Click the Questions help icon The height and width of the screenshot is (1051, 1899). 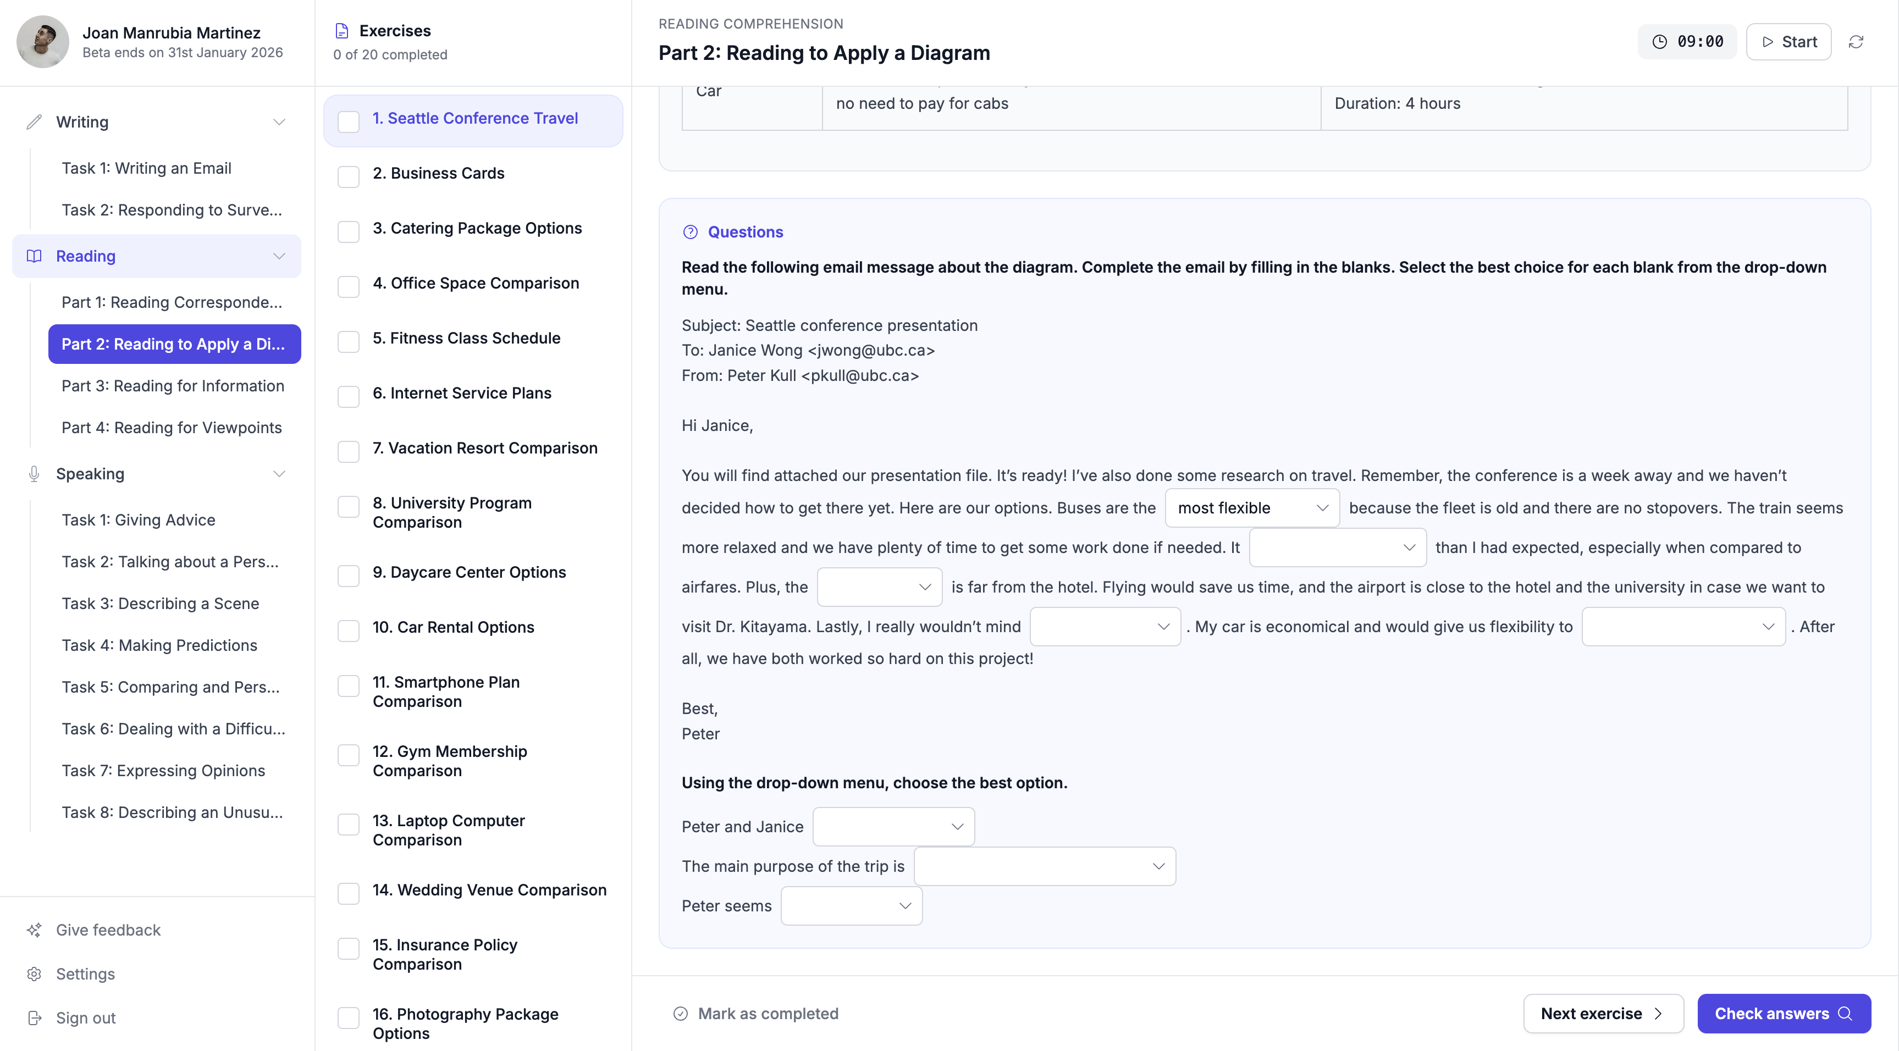[x=690, y=231]
